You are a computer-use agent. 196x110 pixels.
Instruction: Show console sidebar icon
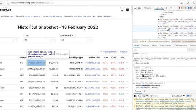point(135,96)
